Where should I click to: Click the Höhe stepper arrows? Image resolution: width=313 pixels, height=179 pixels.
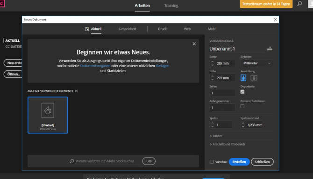(x=212, y=78)
